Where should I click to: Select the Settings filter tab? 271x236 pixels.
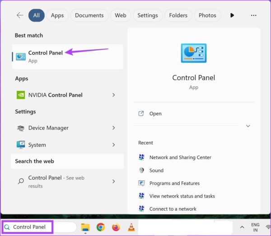pos(147,15)
